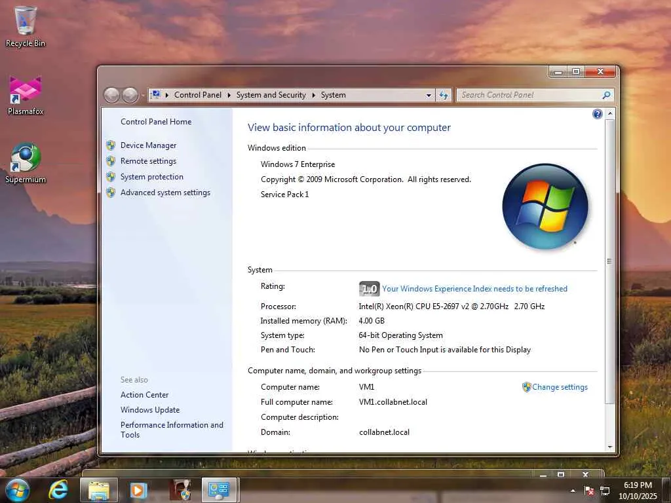
Task: Open Windows Explorer folder in taskbar
Action: click(x=98, y=490)
